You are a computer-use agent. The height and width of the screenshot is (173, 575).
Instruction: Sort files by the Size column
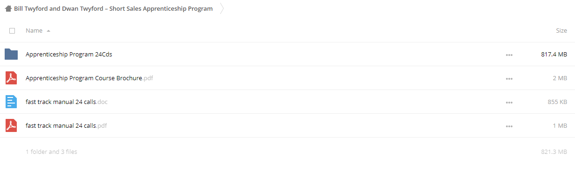point(561,31)
